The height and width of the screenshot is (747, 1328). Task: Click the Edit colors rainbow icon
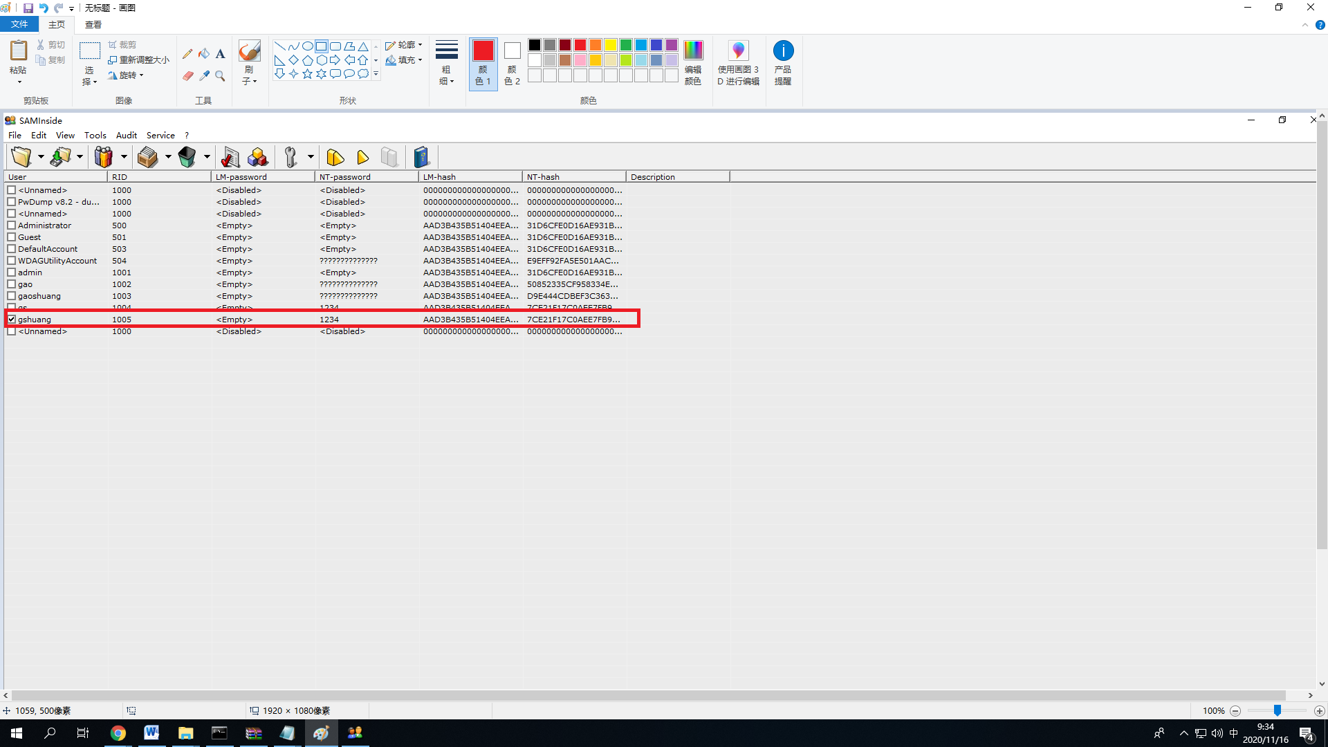tap(692, 50)
